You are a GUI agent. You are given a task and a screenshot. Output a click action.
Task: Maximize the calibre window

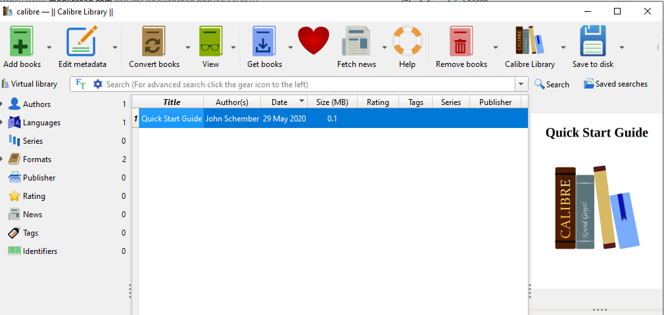tap(617, 11)
